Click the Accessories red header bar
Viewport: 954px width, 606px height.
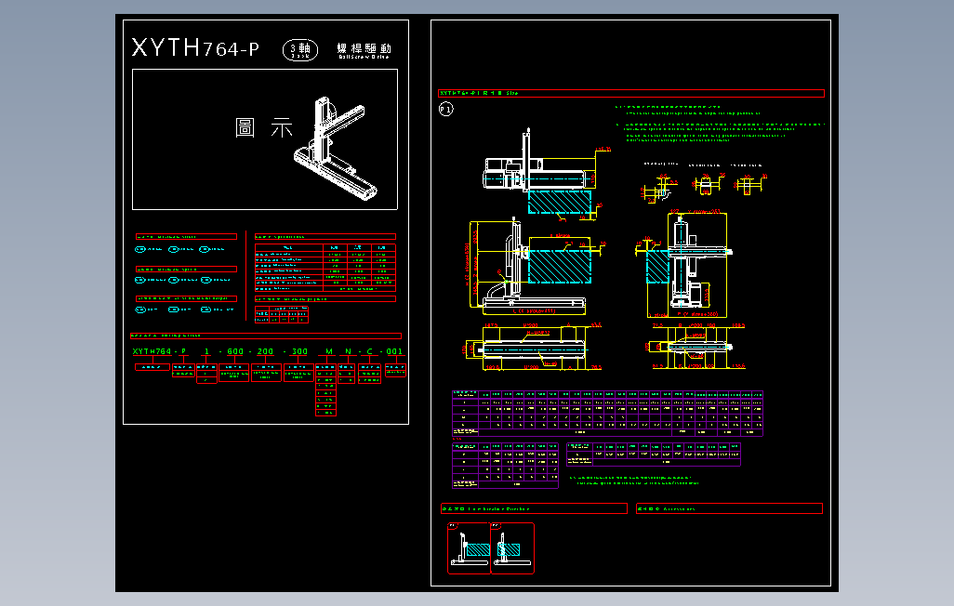click(x=730, y=508)
